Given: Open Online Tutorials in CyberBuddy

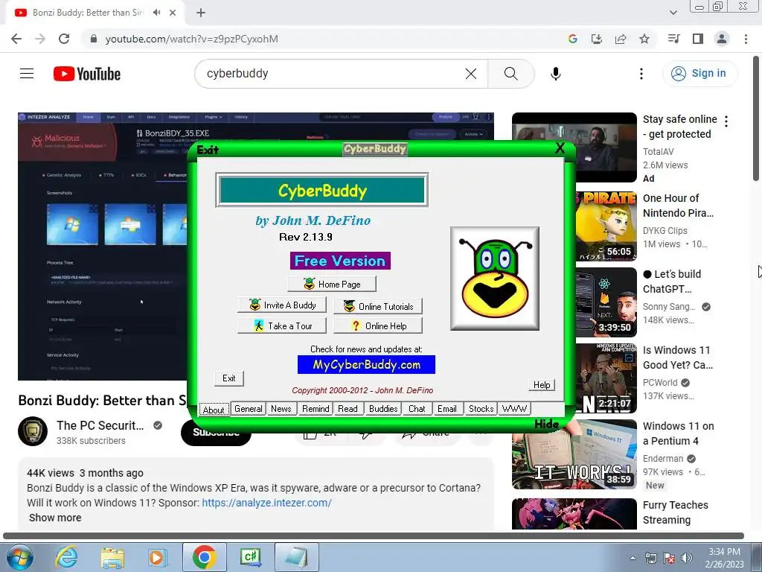Looking at the screenshot, I should coord(378,306).
